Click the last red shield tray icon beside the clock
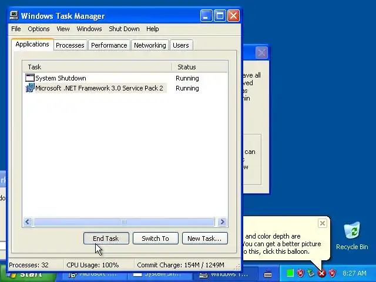Image resolution: width=376 pixels, height=282 pixels. coord(333,273)
